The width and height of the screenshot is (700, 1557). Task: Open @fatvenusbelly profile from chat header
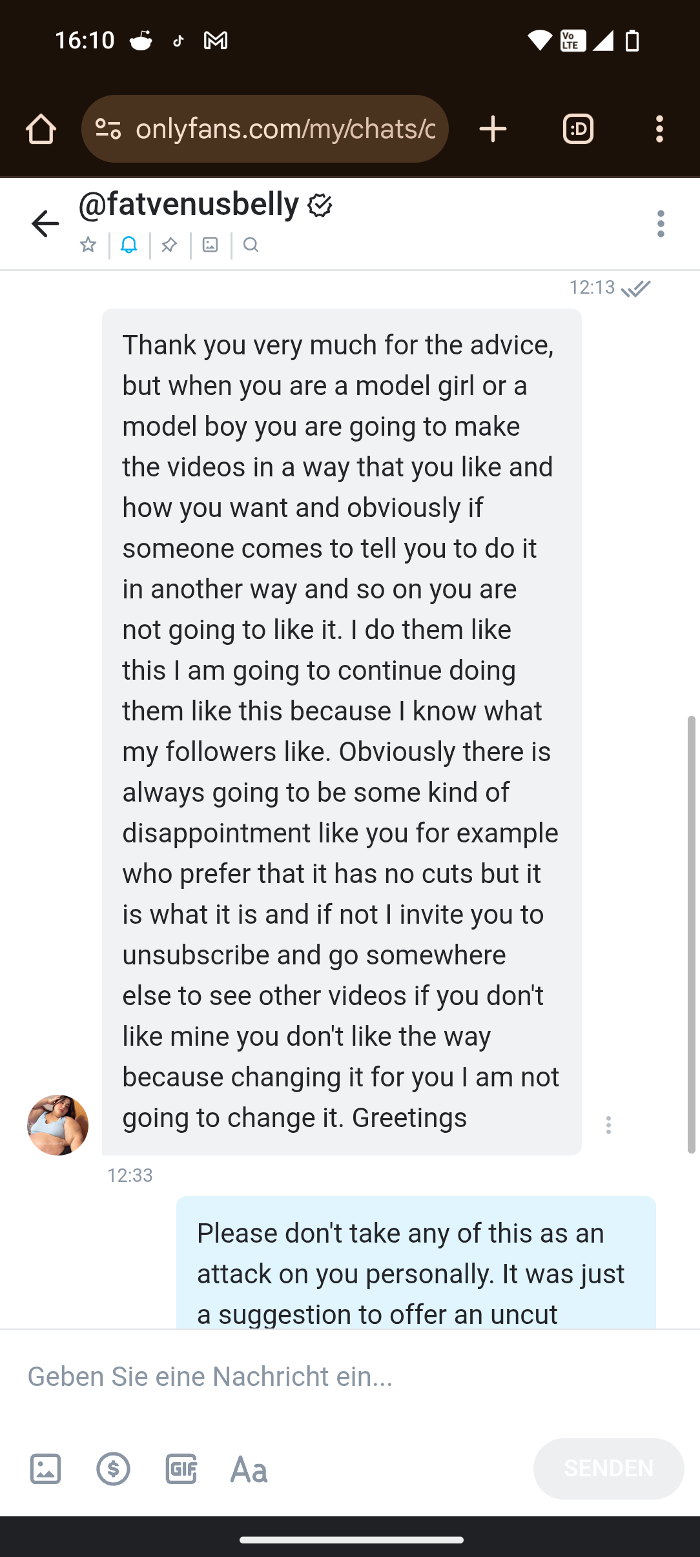tap(189, 205)
